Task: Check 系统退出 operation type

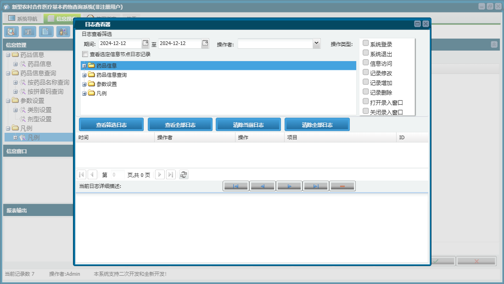Action: click(x=365, y=53)
